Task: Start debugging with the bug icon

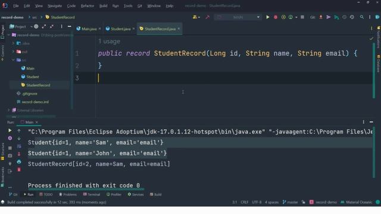Action: click(276, 17)
